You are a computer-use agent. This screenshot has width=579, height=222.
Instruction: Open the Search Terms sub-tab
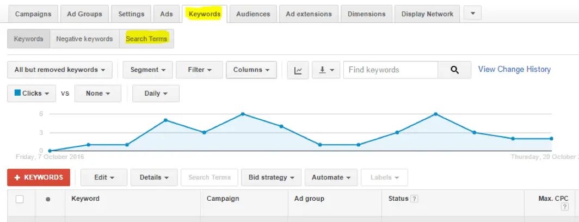tap(146, 39)
